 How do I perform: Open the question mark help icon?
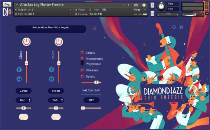(x=181, y=27)
